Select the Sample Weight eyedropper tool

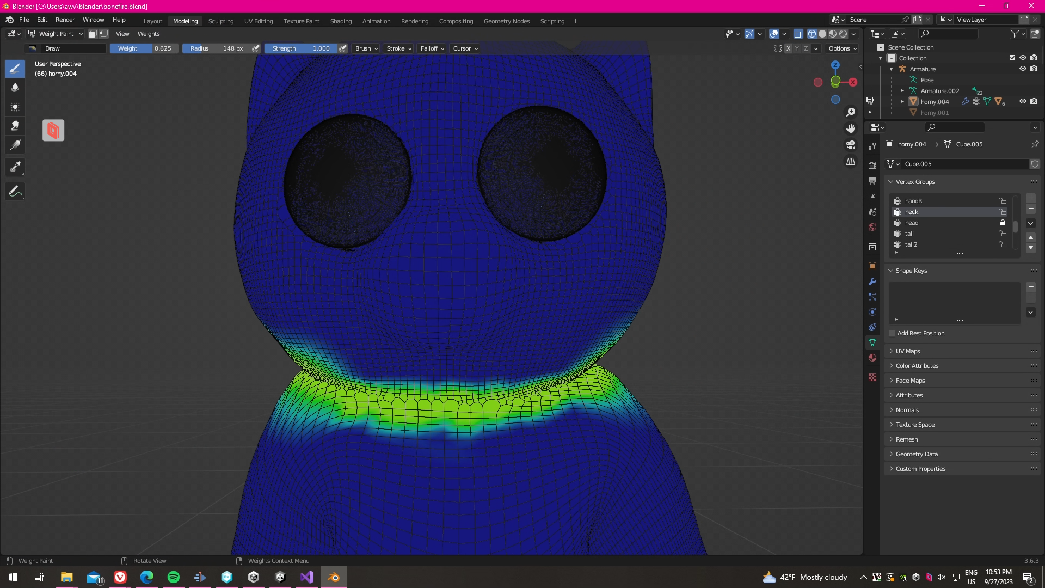(x=15, y=167)
